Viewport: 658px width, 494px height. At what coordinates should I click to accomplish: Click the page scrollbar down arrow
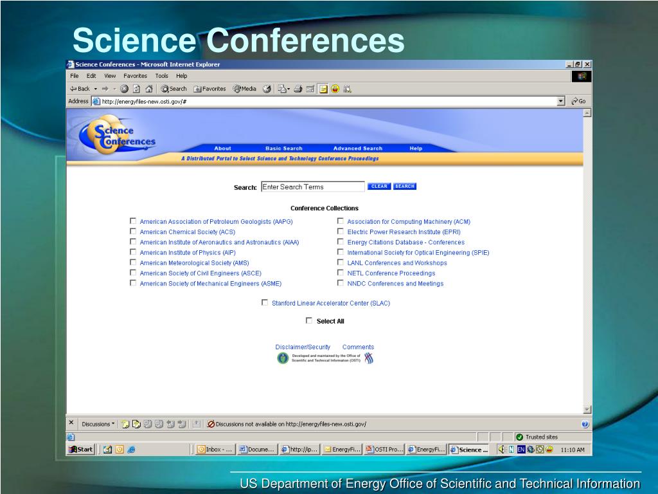(x=587, y=410)
